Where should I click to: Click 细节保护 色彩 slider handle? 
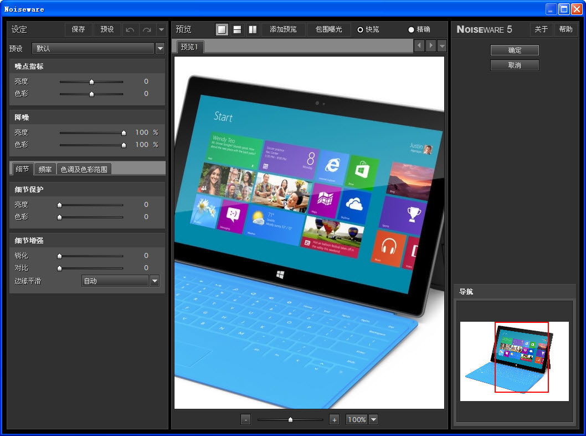(59, 217)
